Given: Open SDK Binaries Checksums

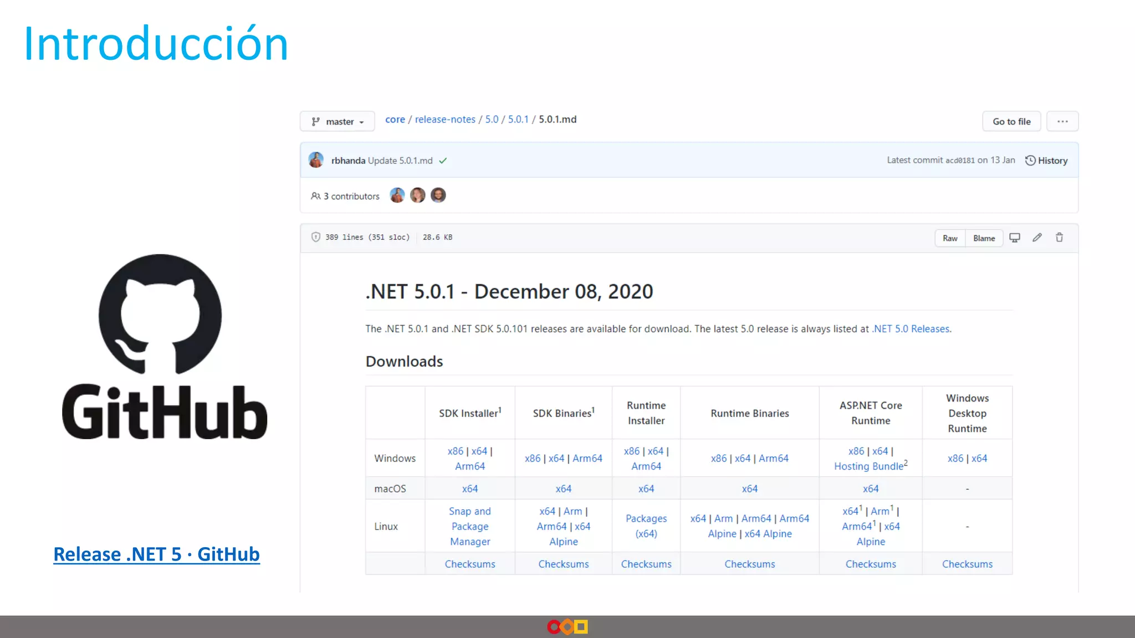Looking at the screenshot, I should point(563,564).
